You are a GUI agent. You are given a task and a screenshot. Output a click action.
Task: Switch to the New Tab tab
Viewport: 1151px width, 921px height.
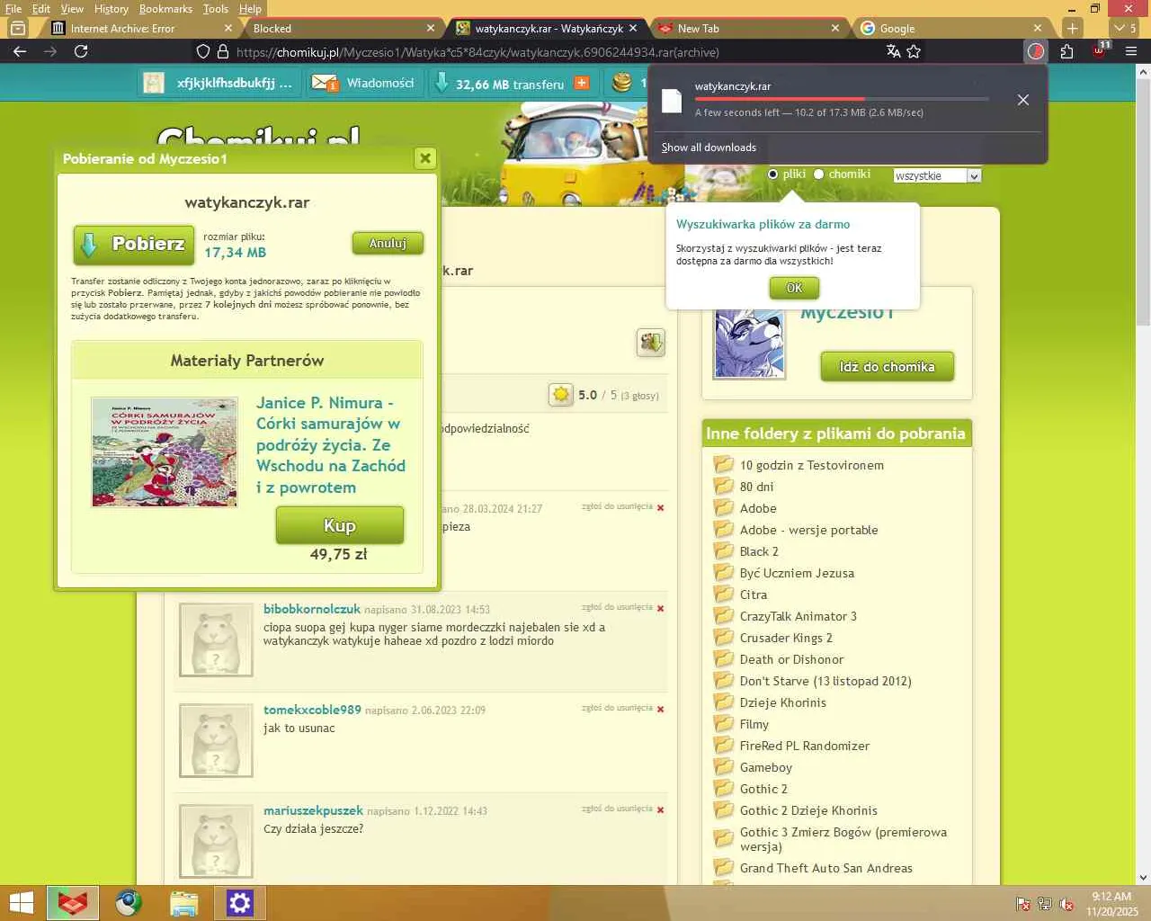click(x=748, y=28)
